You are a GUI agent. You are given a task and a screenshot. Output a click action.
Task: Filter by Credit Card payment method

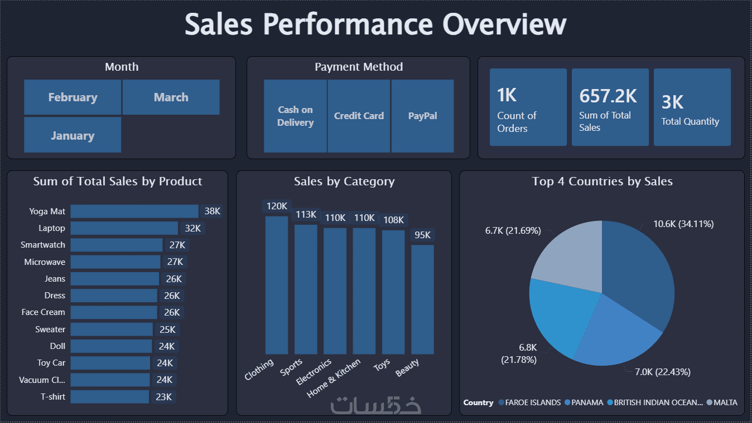click(x=359, y=116)
